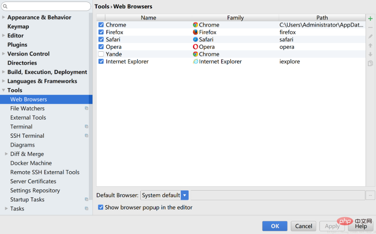The image size is (376, 234).
Task: Click the project-level icon beside SSH Terminal
Action: pos(87,136)
